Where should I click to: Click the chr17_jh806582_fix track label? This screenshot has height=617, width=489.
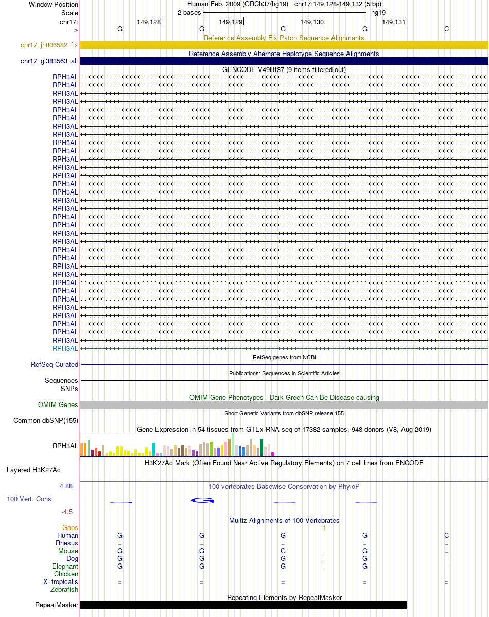pos(49,45)
